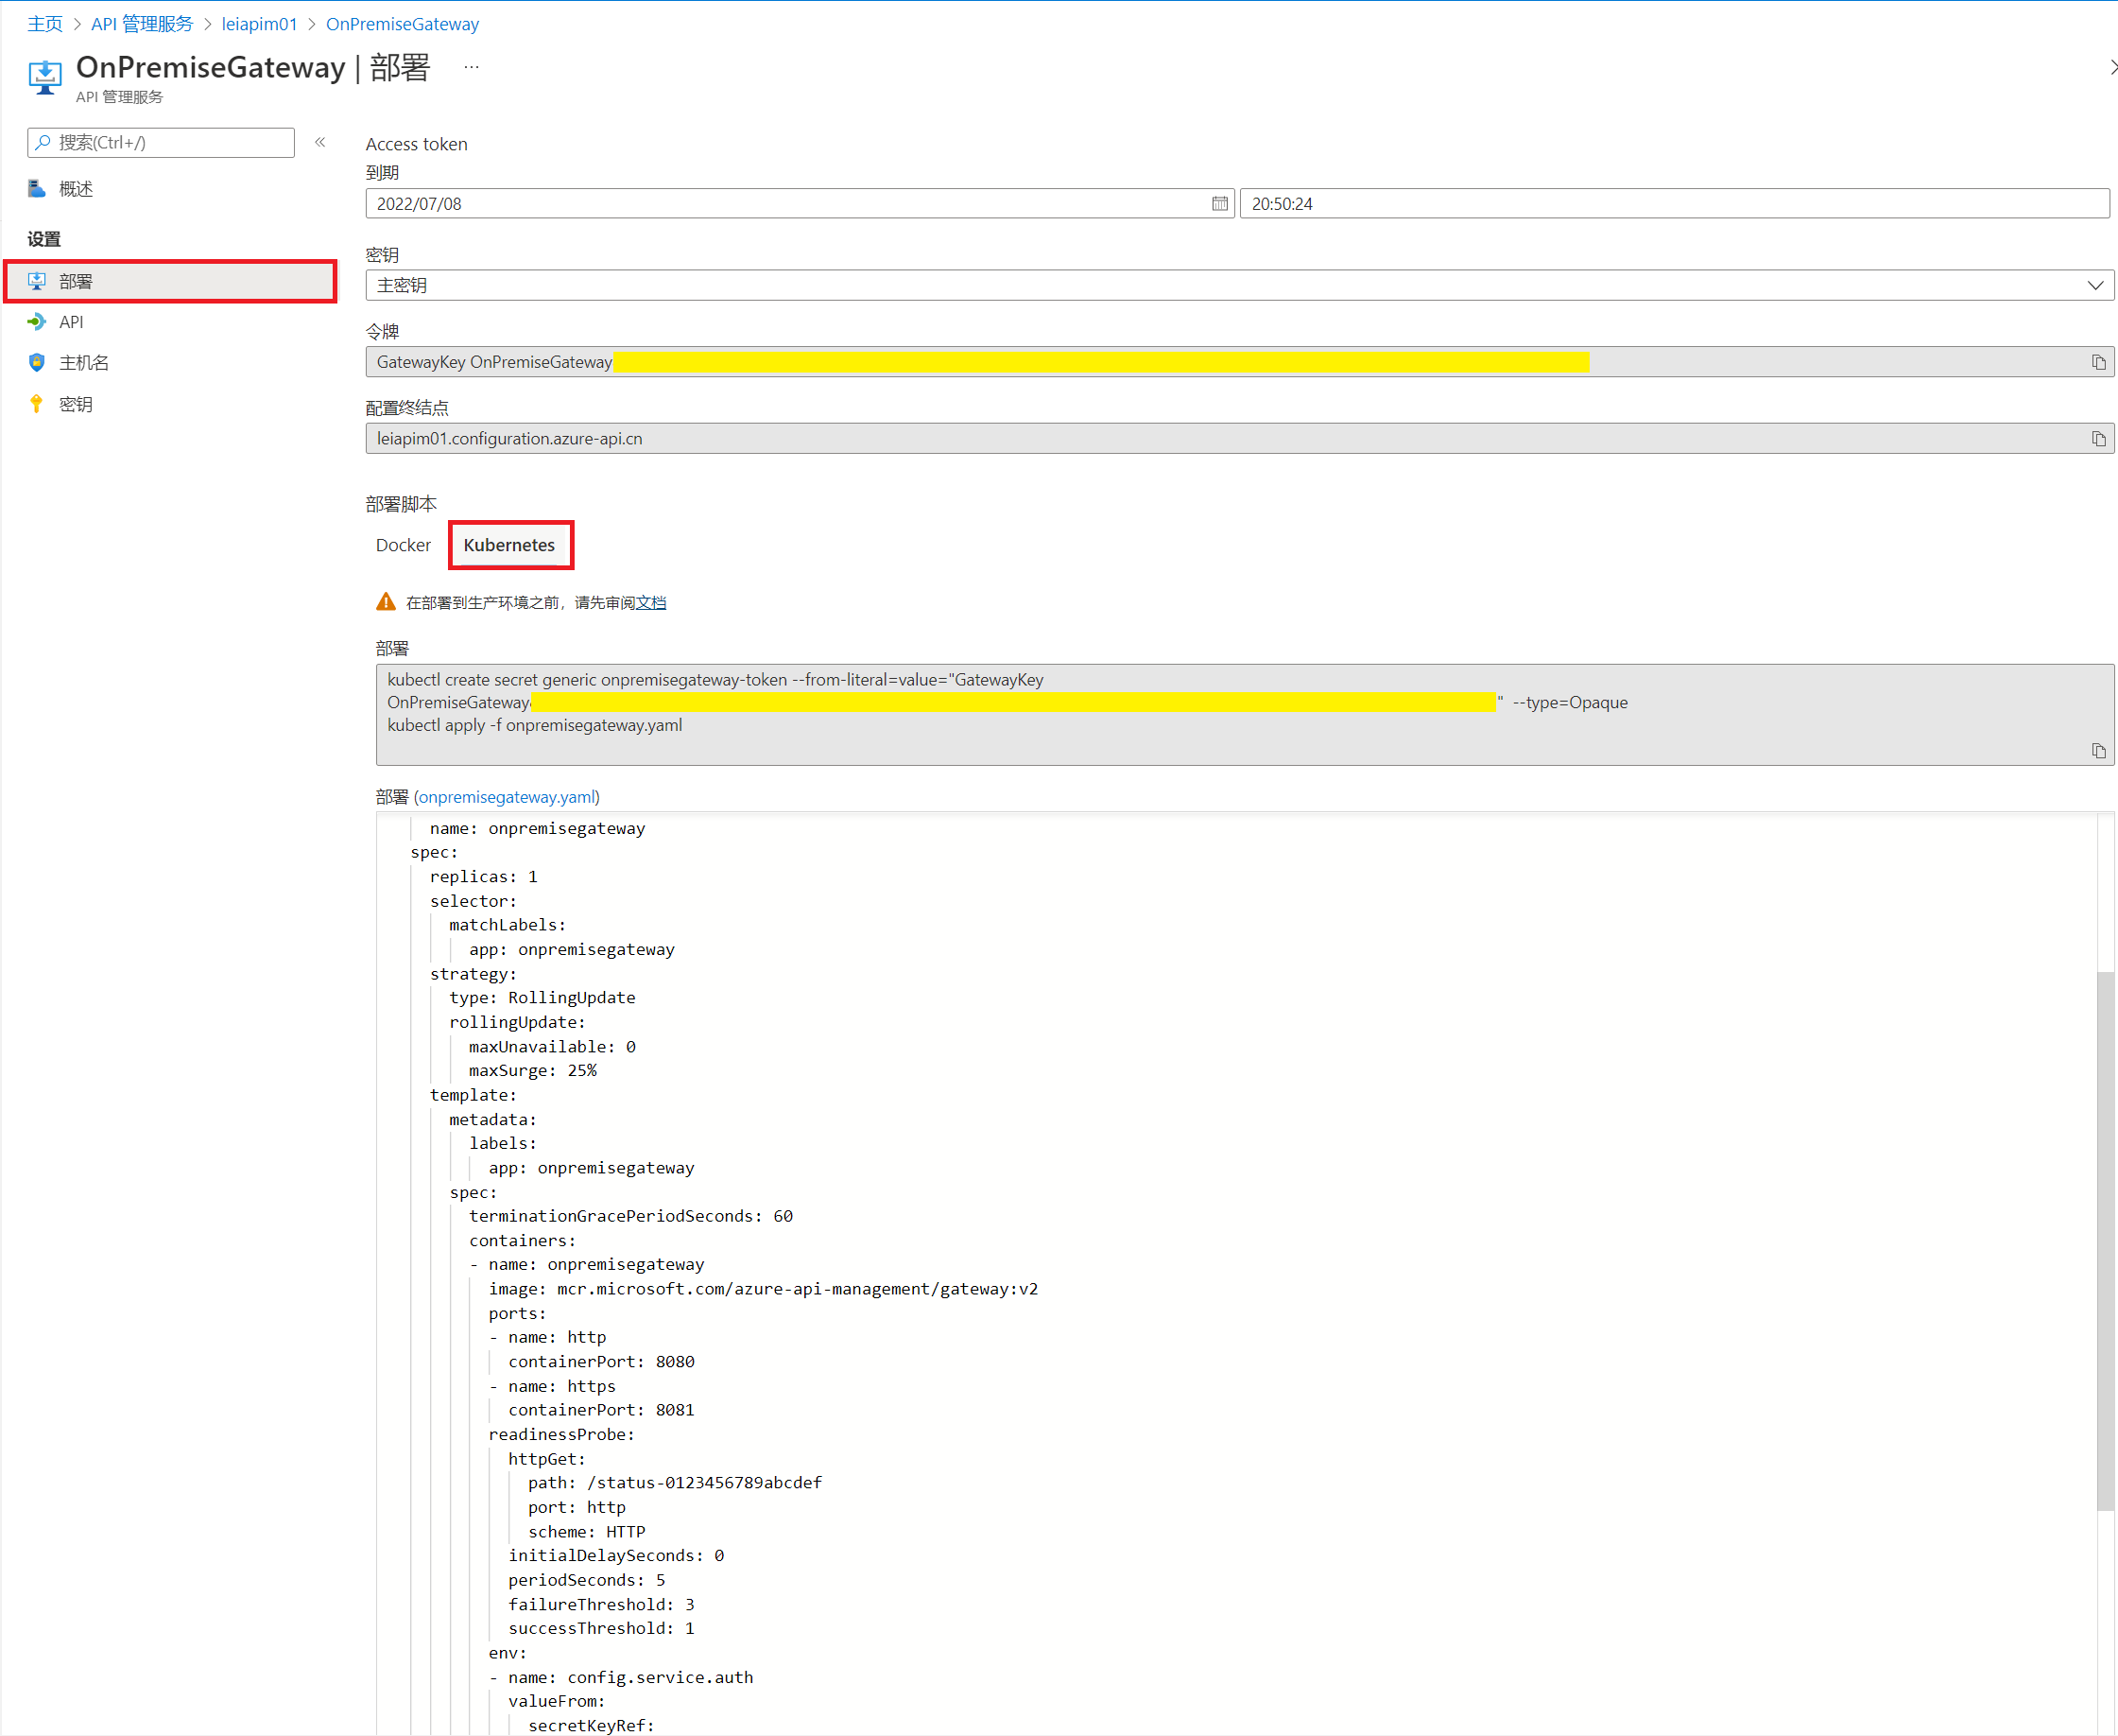Screen dimensions: 2118x1736
Task: Copy the kubectl deployment command
Action: (2098, 751)
